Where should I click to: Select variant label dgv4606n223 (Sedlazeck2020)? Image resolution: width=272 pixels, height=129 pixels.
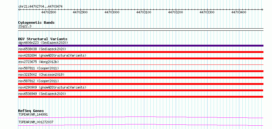pyautogui.click(x=43, y=43)
